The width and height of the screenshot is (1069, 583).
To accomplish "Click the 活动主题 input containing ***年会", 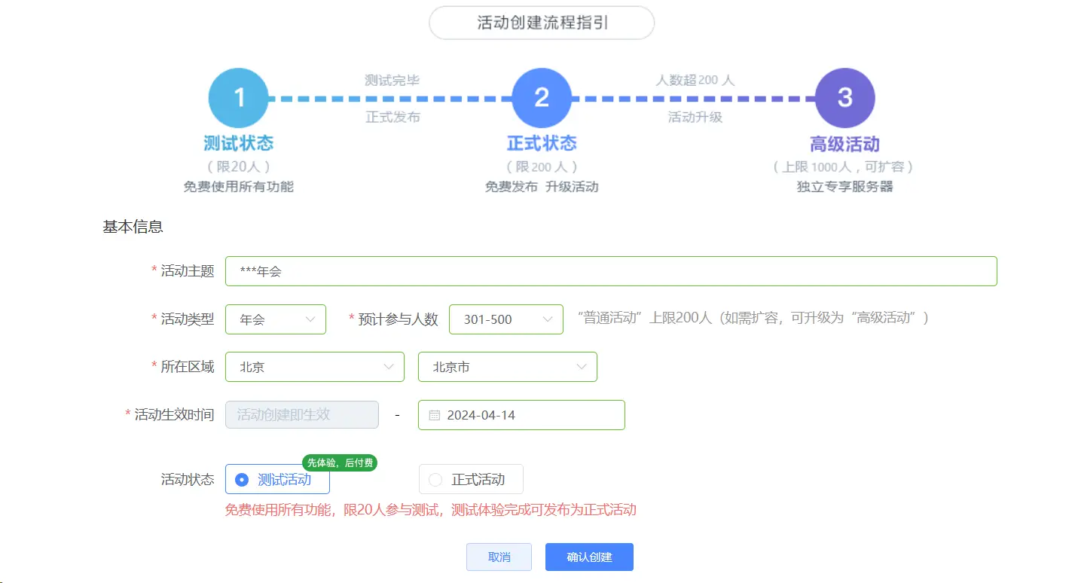I will tap(611, 270).
